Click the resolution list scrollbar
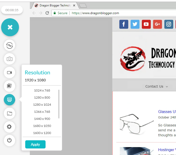This screenshot has height=155, width=176. coord(59,104)
